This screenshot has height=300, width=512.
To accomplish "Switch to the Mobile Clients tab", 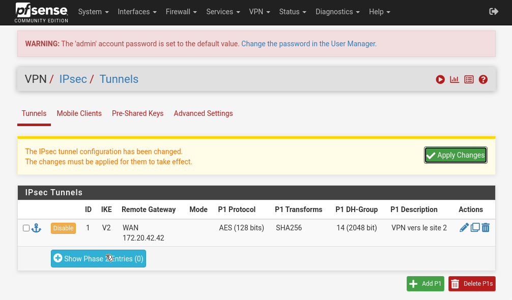I will pyautogui.click(x=79, y=113).
